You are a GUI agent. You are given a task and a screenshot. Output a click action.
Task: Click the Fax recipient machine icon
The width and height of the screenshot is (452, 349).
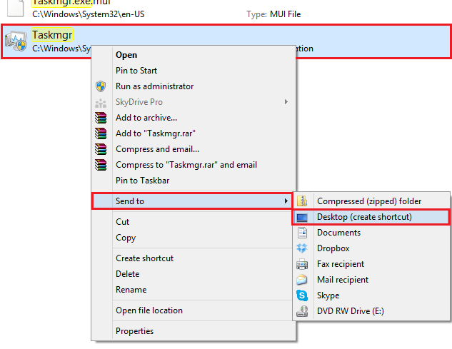(302, 264)
